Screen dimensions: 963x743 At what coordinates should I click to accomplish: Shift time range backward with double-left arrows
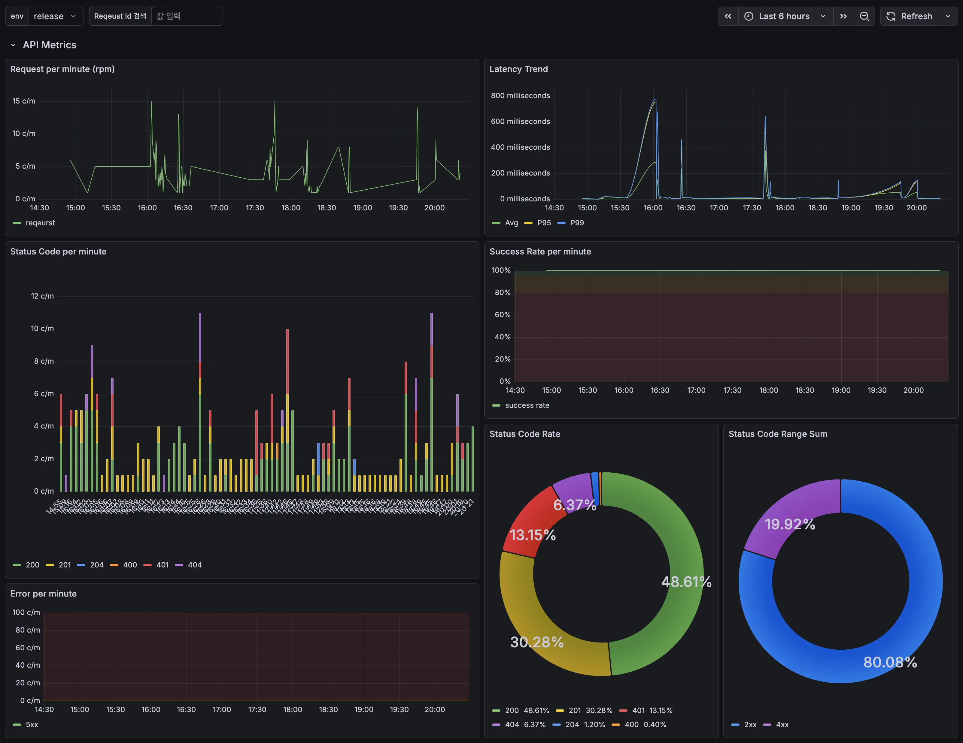coord(728,16)
